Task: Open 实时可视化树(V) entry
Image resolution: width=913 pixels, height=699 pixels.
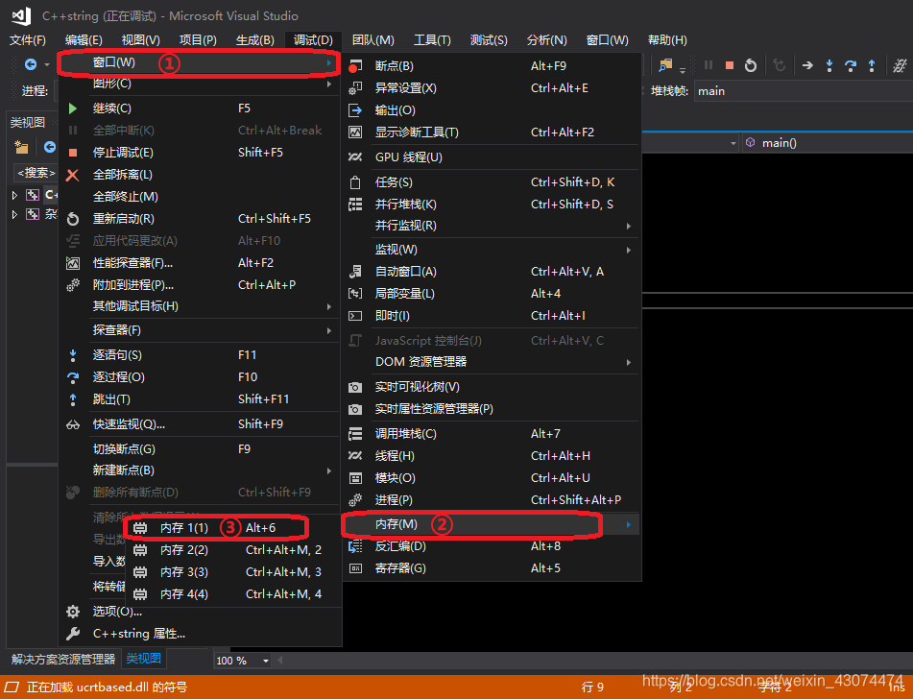Action: [492, 387]
